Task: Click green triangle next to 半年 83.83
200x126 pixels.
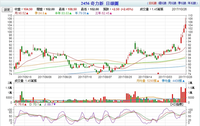Action: tap(69, 13)
